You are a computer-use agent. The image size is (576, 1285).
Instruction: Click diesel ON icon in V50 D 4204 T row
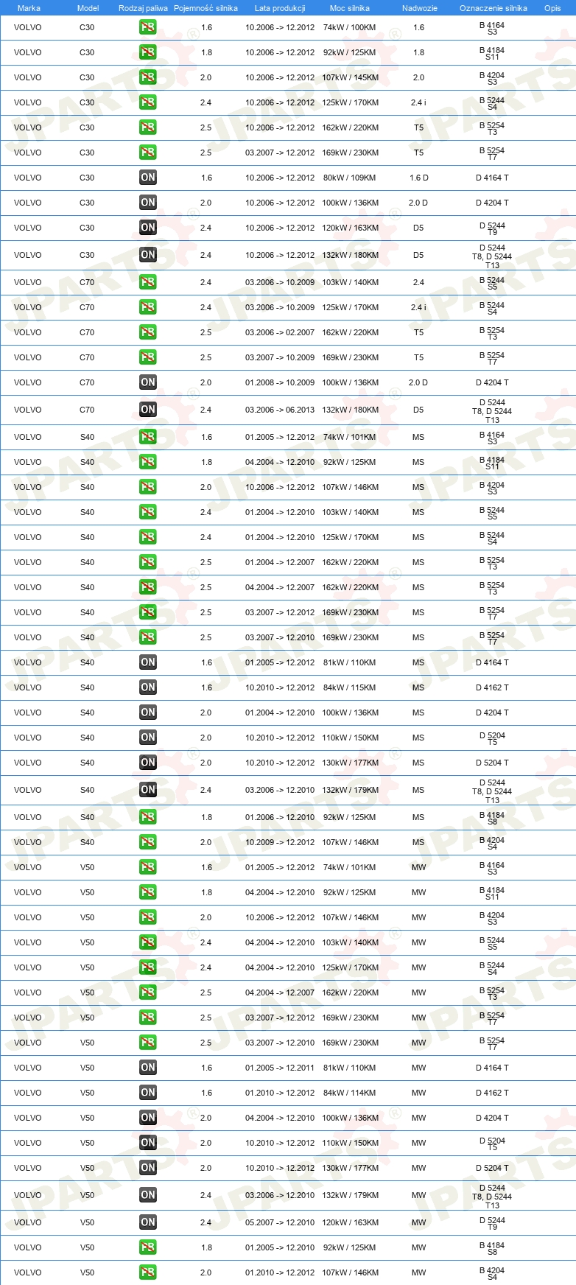148,1118
